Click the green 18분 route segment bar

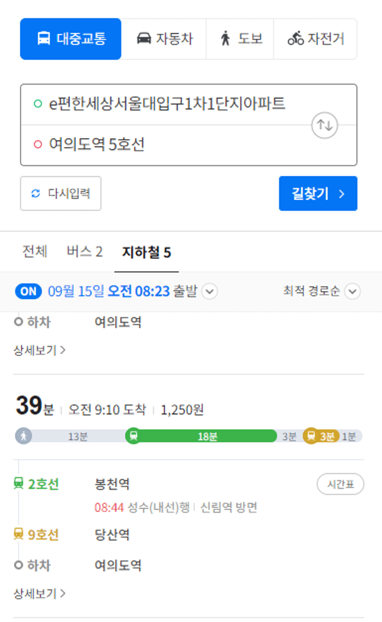(x=207, y=436)
